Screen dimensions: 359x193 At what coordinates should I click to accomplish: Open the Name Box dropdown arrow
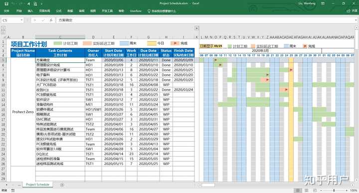(21, 20)
